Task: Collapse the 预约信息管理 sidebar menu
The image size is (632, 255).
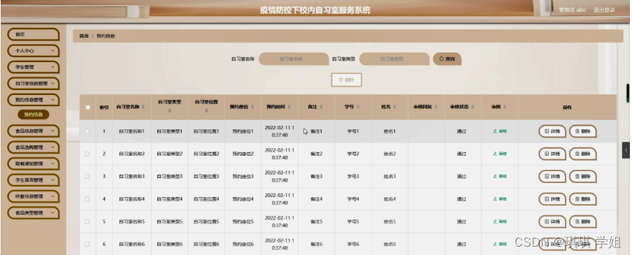Action: coord(34,100)
